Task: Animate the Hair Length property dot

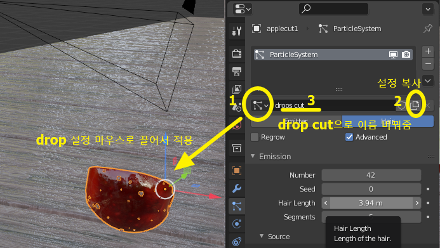Action: click(x=428, y=203)
